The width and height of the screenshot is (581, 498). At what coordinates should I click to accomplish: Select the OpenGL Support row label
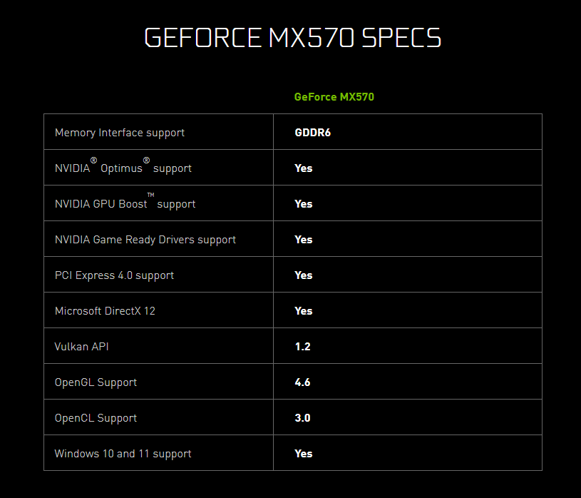click(96, 382)
